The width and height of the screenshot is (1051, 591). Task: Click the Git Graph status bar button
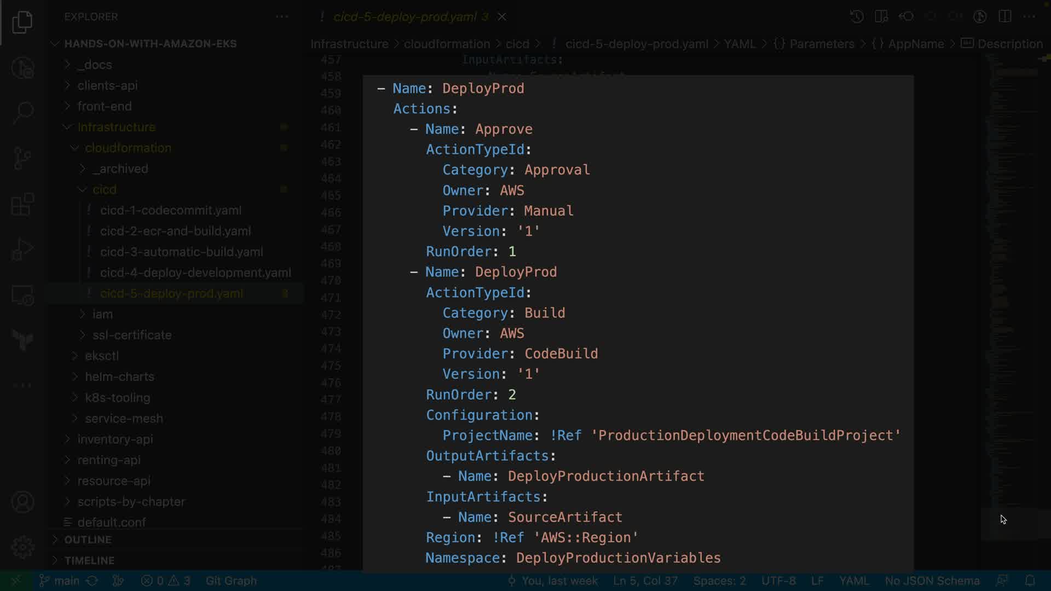click(231, 581)
